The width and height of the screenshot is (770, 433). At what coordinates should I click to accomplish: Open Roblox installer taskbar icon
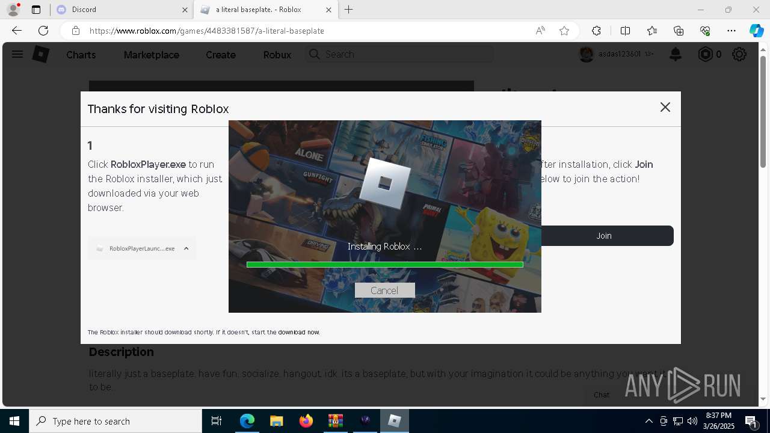(395, 421)
